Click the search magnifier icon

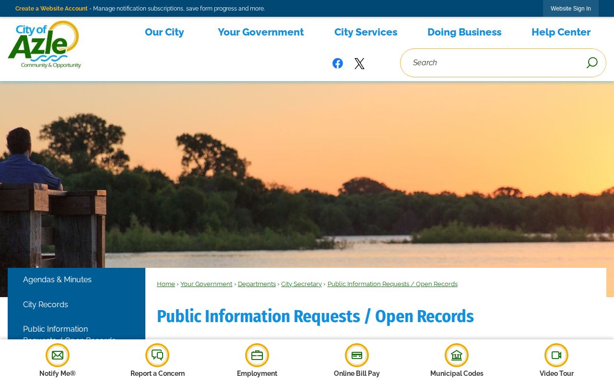[592, 63]
